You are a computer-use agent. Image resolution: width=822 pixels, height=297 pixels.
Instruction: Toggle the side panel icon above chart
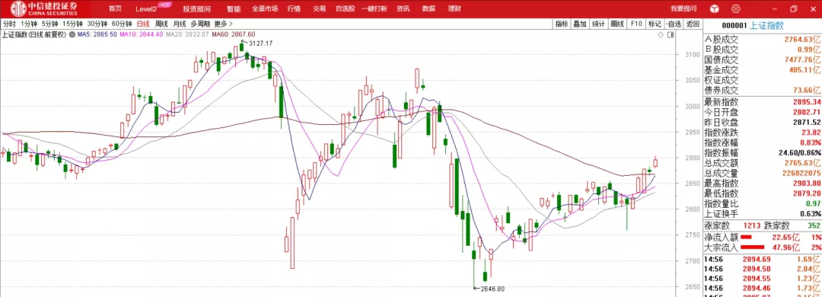(x=670, y=34)
